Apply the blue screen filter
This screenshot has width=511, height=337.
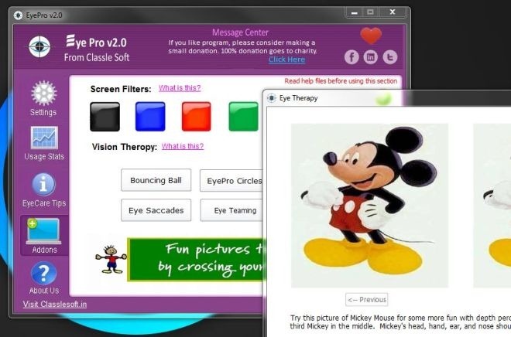[x=150, y=117]
